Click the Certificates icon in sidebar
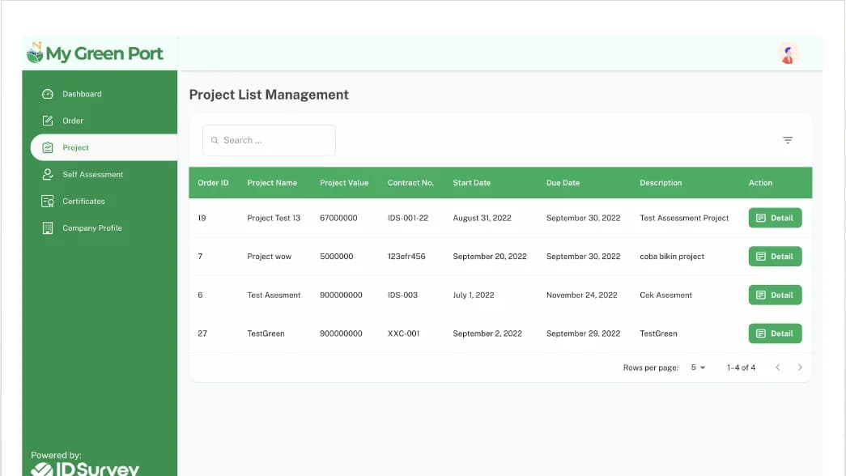The width and height of the screenshot is (846, 476). pyautogui.click(x=48, y=202)
